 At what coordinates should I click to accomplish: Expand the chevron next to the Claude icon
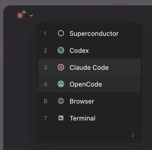point(31,16)
